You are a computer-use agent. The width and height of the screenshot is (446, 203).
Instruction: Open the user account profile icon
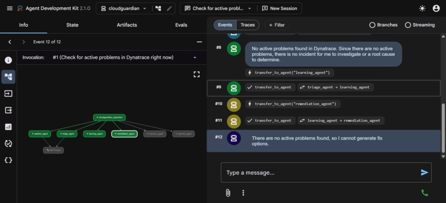436,8
